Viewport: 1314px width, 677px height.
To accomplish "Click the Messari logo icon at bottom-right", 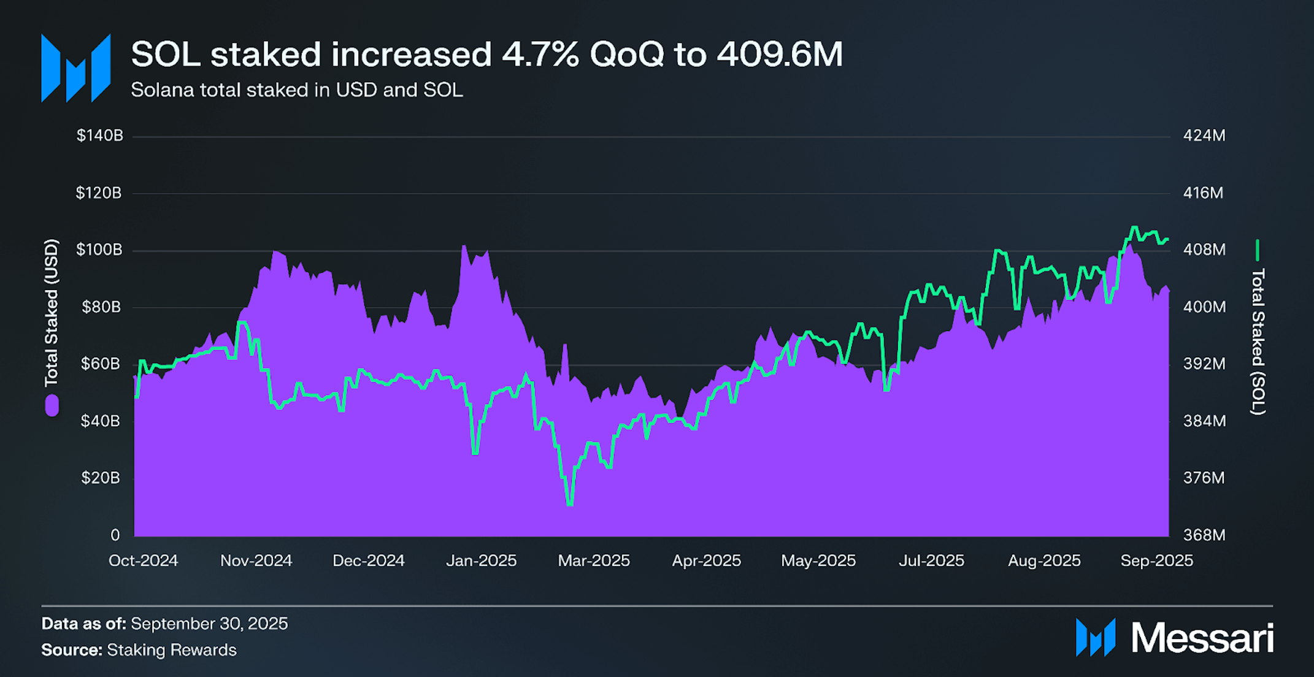I will coord(1096,637).
